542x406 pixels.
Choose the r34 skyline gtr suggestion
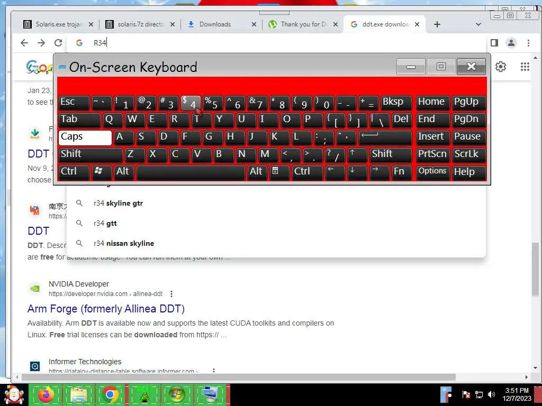coord(276,204)
